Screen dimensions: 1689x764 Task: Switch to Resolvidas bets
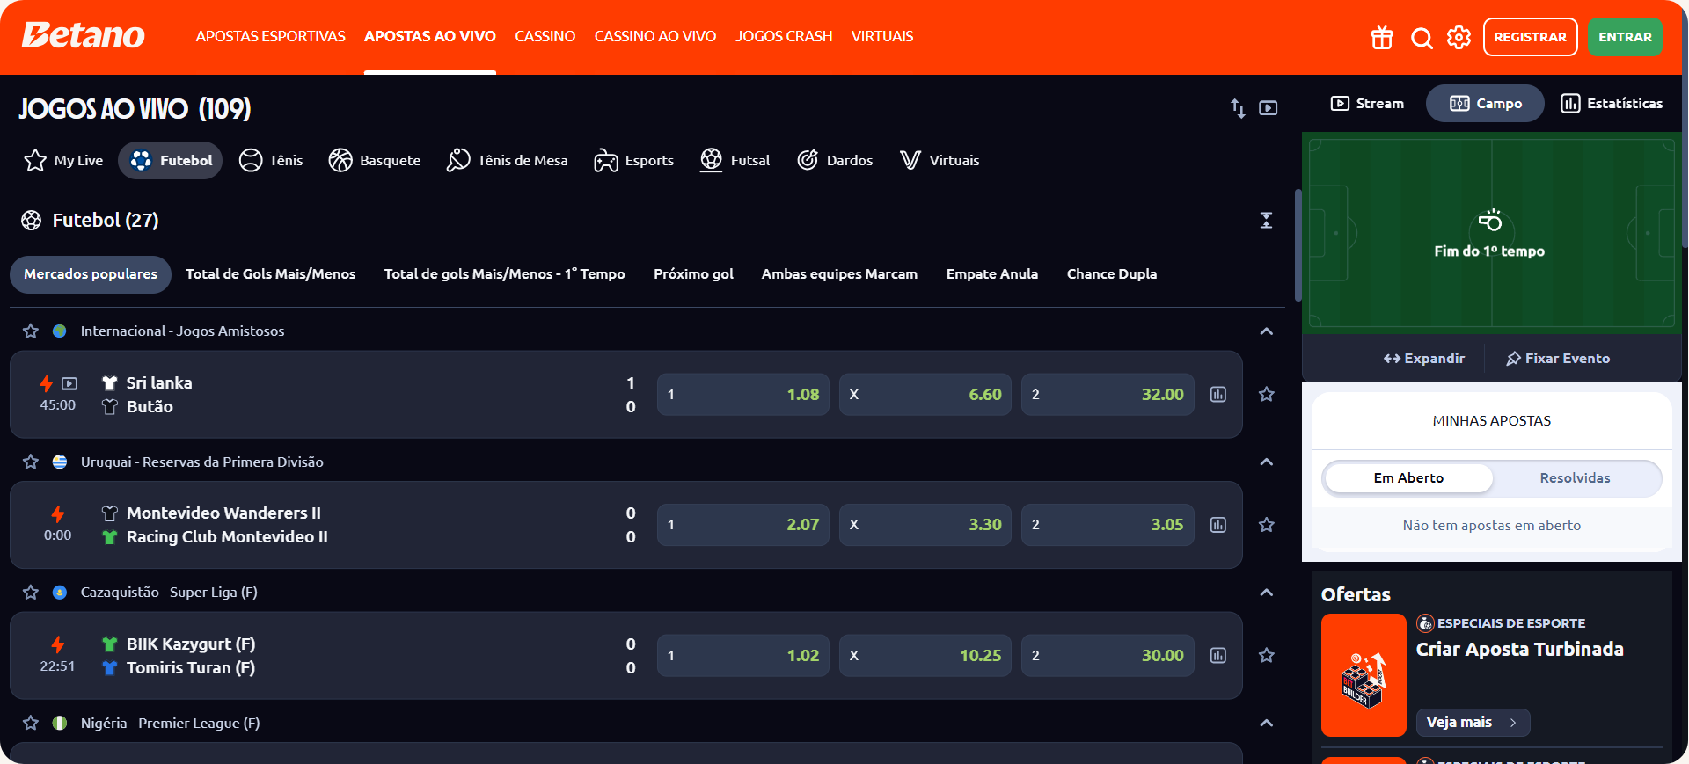tap(1575, 477)
